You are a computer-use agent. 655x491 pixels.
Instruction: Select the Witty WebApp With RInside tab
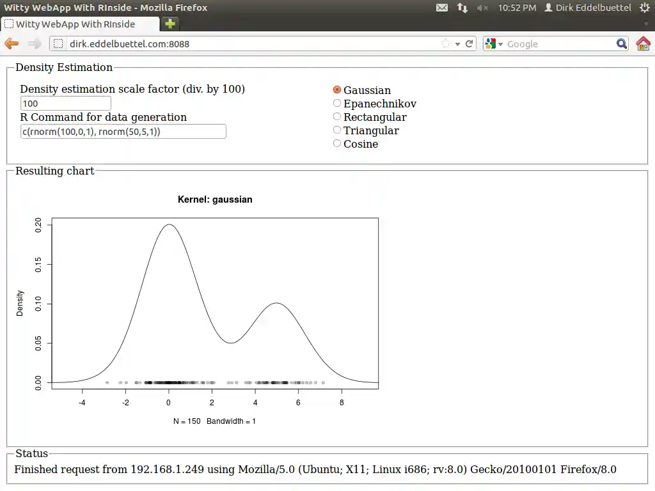[x=80, y=24]
